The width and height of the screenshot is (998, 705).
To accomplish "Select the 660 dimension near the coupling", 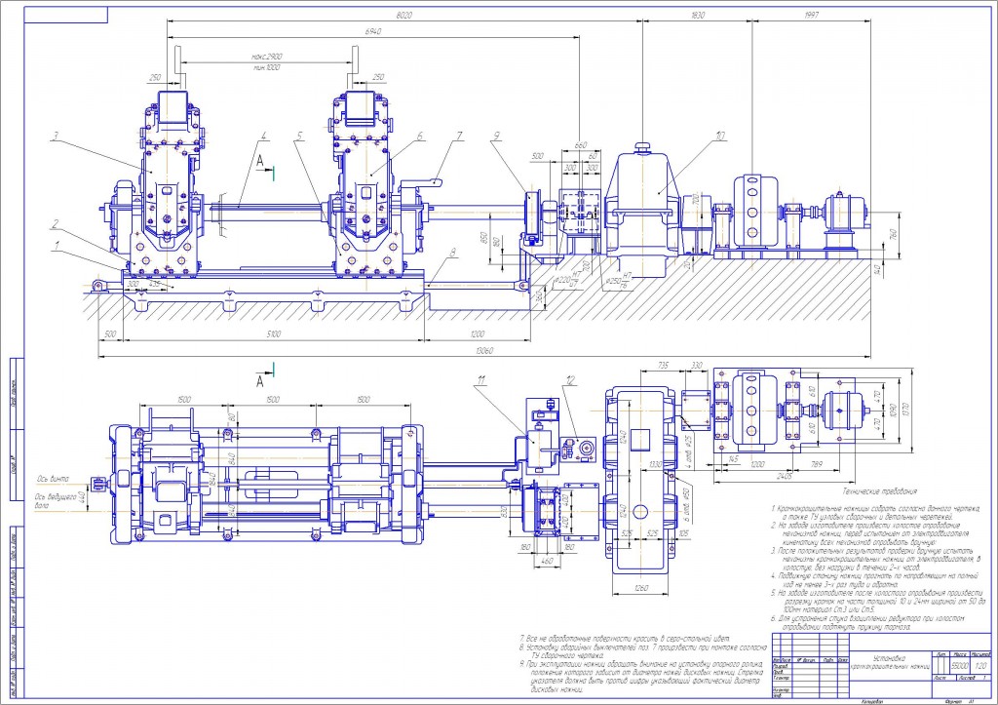I will click(581, 145).
